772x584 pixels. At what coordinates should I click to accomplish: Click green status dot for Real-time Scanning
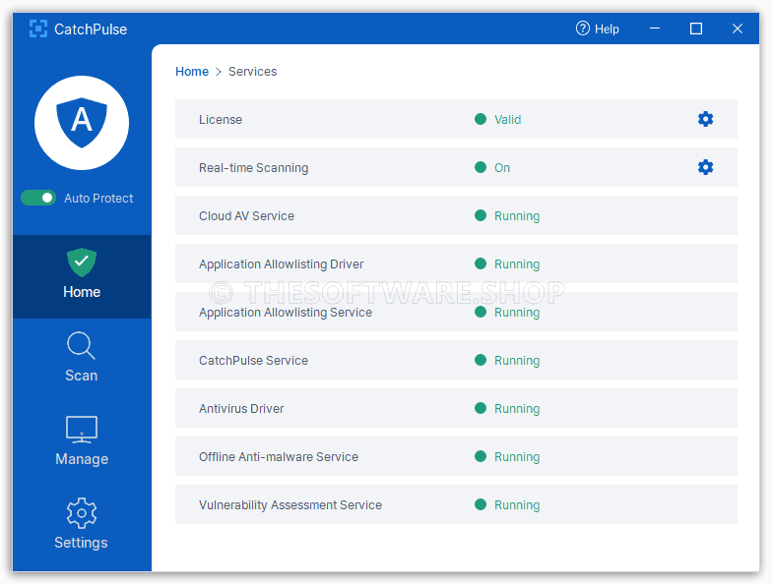tap(481, 167)
